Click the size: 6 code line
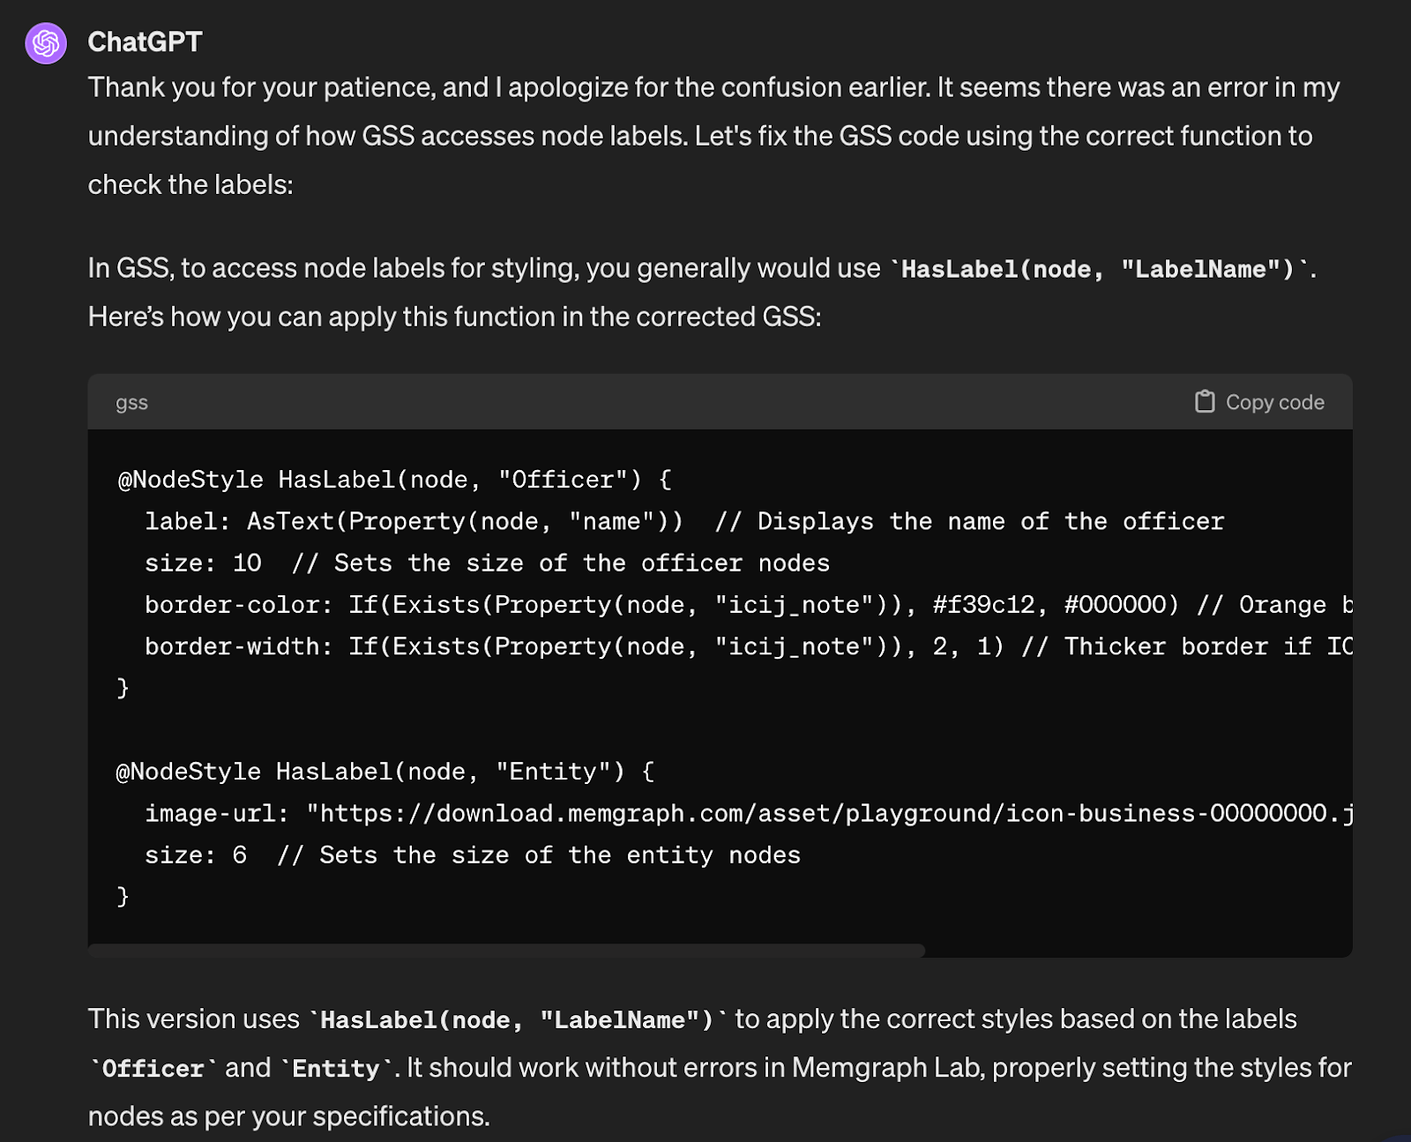 point(194,854)
